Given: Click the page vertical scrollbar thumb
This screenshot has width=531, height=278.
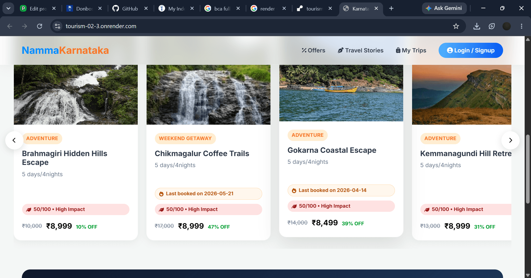Looking at the screenshot, I should pyautogui.click(x=528, y=169).
